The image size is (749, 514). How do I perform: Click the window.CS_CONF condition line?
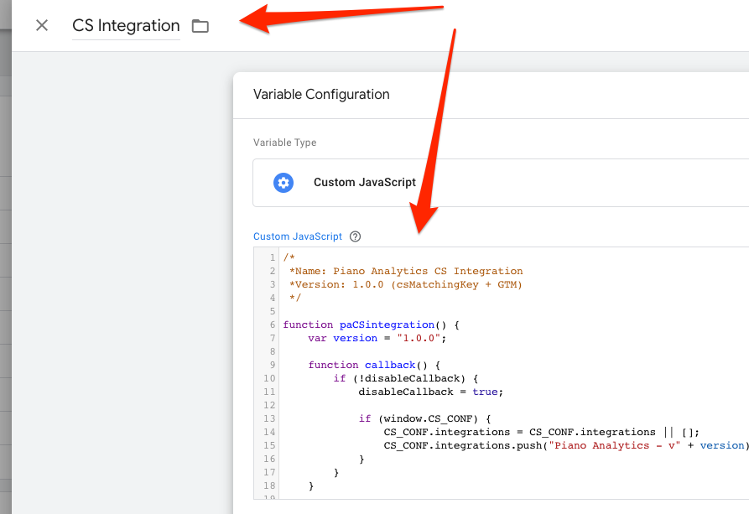pyautogui.click(x=425, y=418)
